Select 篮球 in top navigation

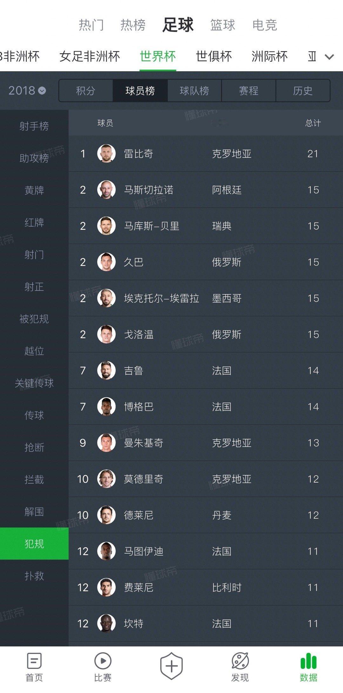pos(223,25)
